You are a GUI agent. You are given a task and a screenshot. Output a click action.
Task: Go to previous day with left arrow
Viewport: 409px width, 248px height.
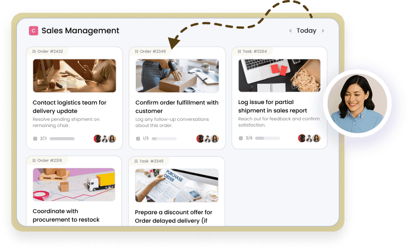coord(291,31)
